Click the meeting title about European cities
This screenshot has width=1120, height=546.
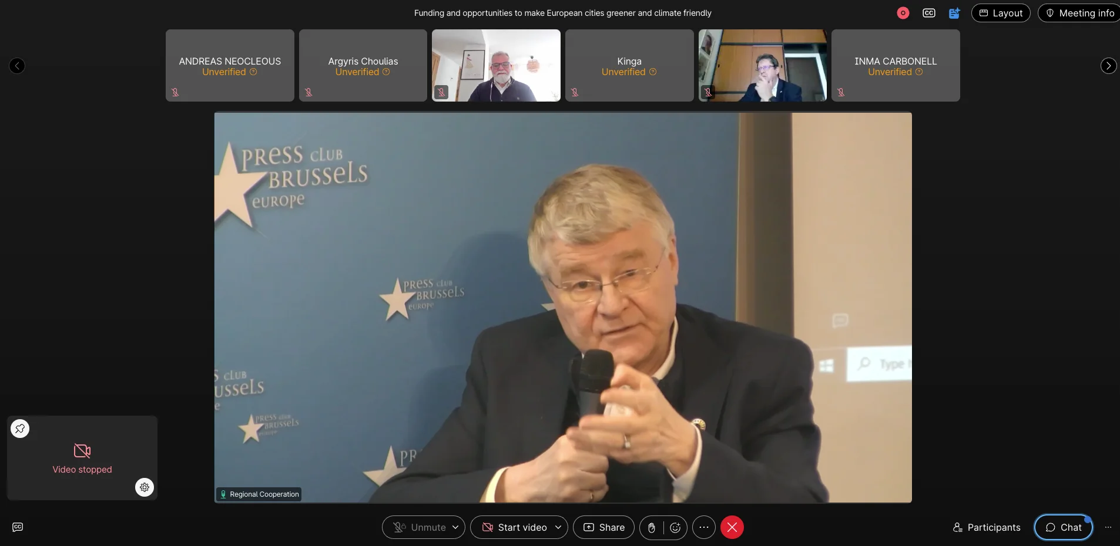coord(563,13)
